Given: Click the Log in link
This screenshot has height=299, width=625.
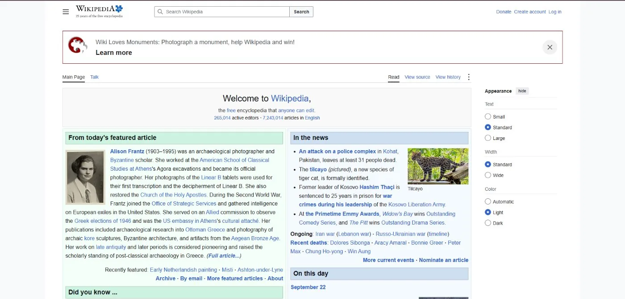Looking at the screenshot, I should [555, 12].
